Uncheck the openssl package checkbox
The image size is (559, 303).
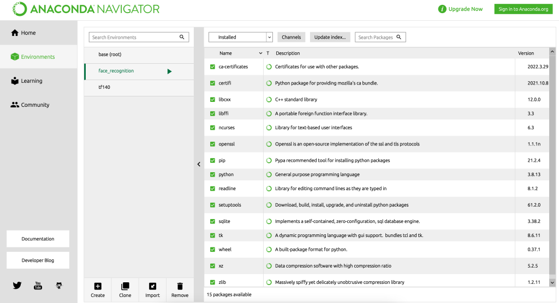coord(213,144)
